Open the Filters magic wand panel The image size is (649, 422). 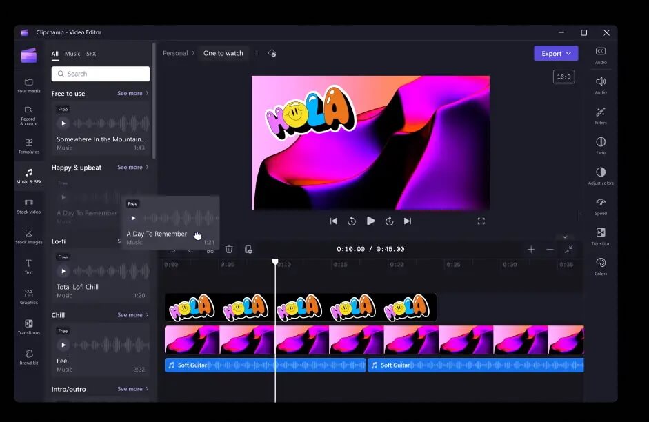coord(601,112)
